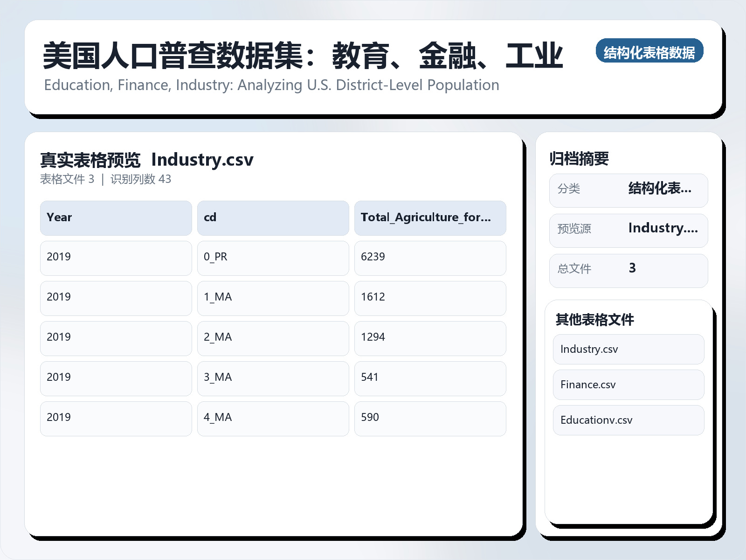Click the 预览源 Industry entry

(x=628, y=230)
